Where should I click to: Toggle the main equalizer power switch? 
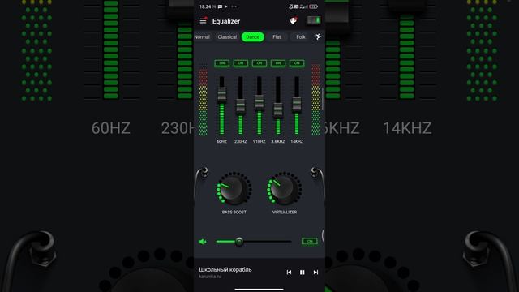pos(314,20)
